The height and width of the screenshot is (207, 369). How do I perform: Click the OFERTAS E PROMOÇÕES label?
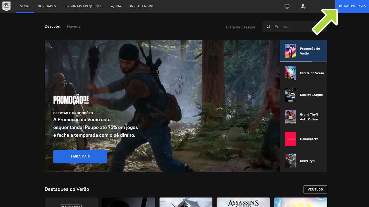tap(73, 113)
